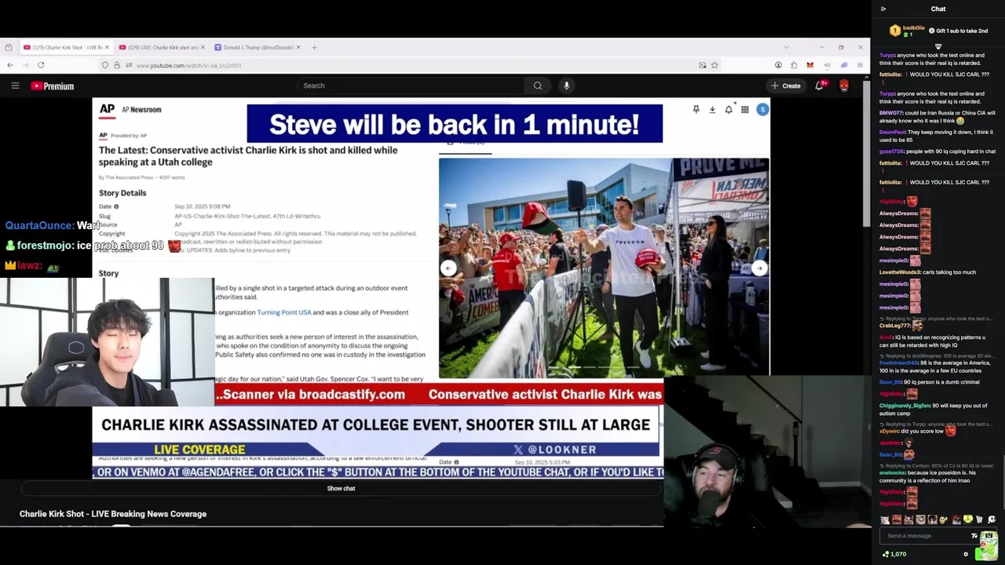This screenshot has width=1005, height=565.
Task: Click Chigginandy_Bigfan username in chat
Action: tap(904, 406)
